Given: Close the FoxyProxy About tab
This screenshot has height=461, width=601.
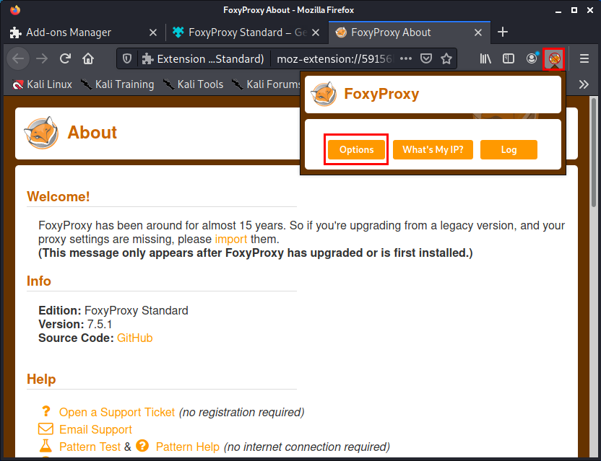Looking at the screenshot, I should (x=478, y=32).
